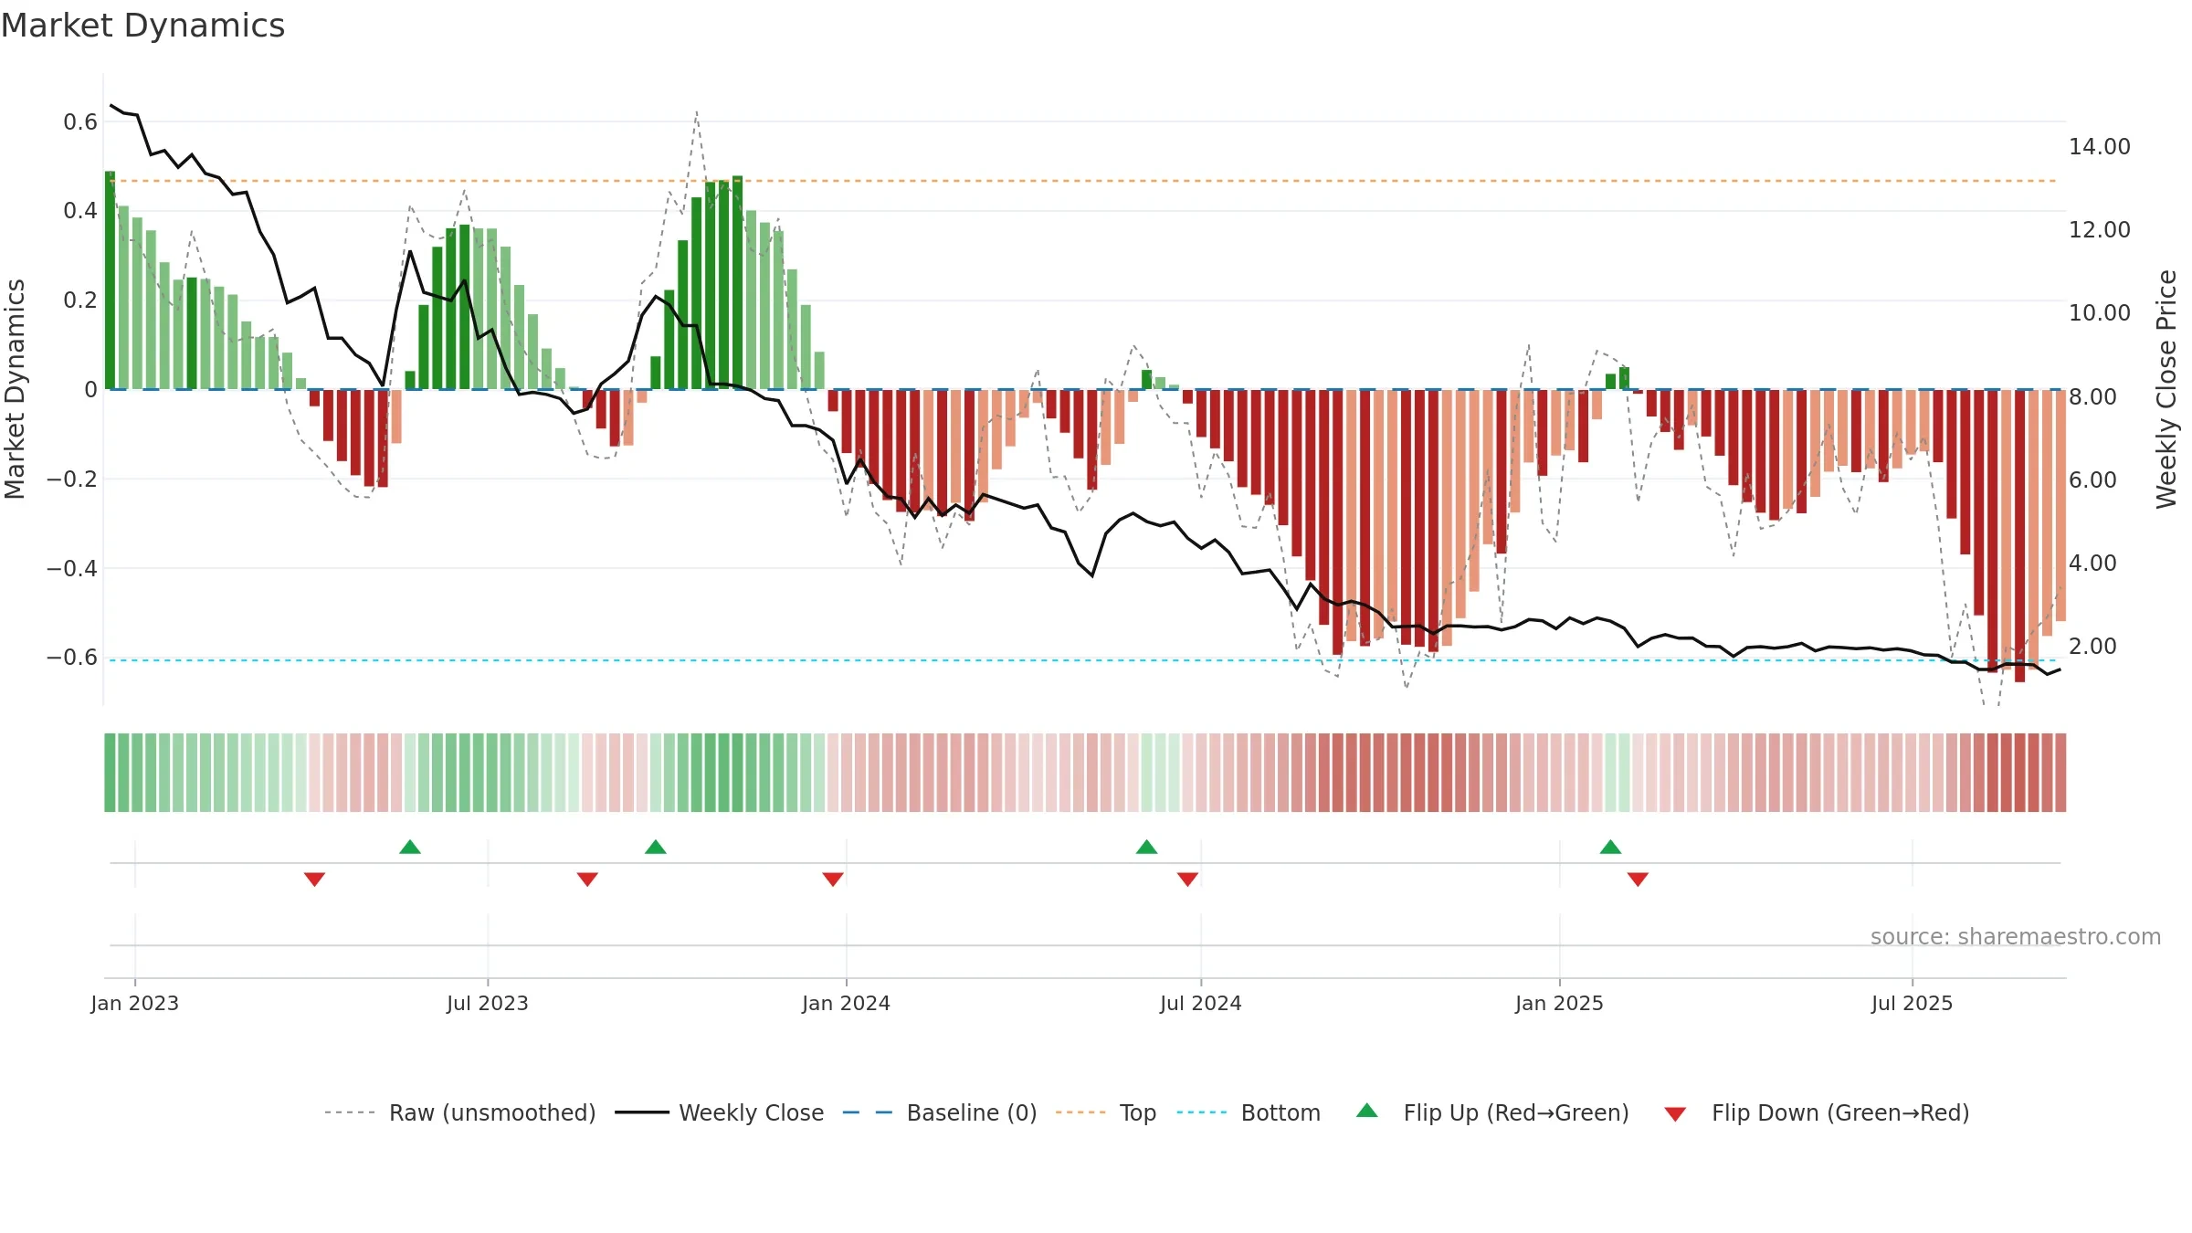Click the Jan 2023 x-axis label
The height and width of the screenshot is (1233, 2192).
click(135, 1003)
